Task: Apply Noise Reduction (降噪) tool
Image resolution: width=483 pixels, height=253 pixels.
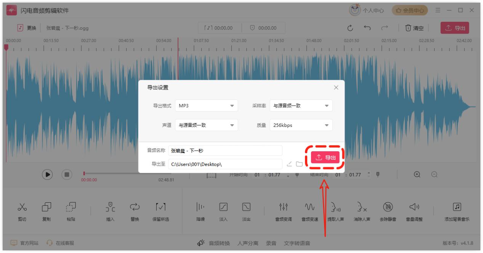Action: [200, 211]
